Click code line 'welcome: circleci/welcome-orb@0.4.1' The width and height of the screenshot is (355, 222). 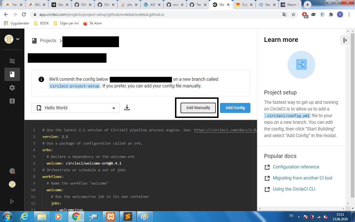(x=84, y=163)
